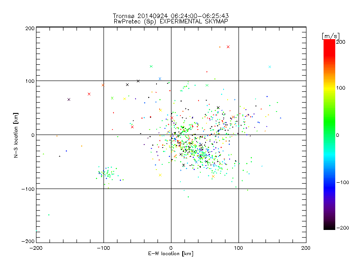
Task: Click the x-axis tick label -100
Action: pos(103,248)
